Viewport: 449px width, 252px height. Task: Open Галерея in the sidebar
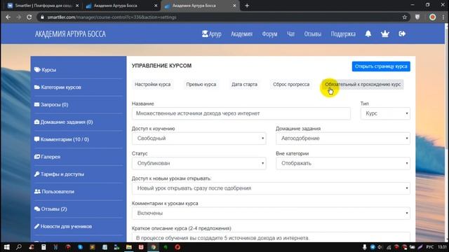click(x=47, y=157)
